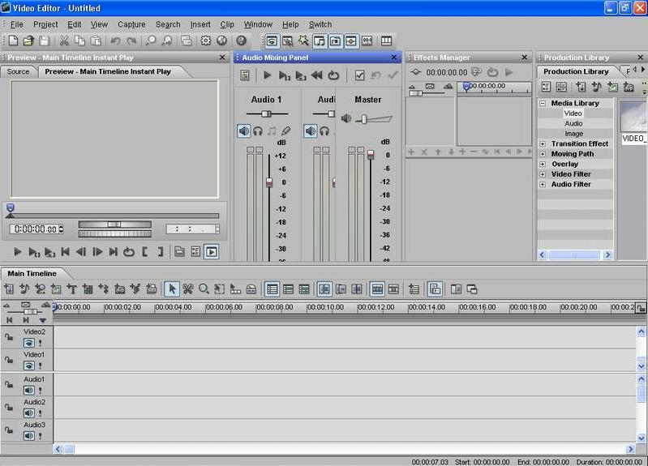Expand the Video Filter category

[x=543, y=174]
